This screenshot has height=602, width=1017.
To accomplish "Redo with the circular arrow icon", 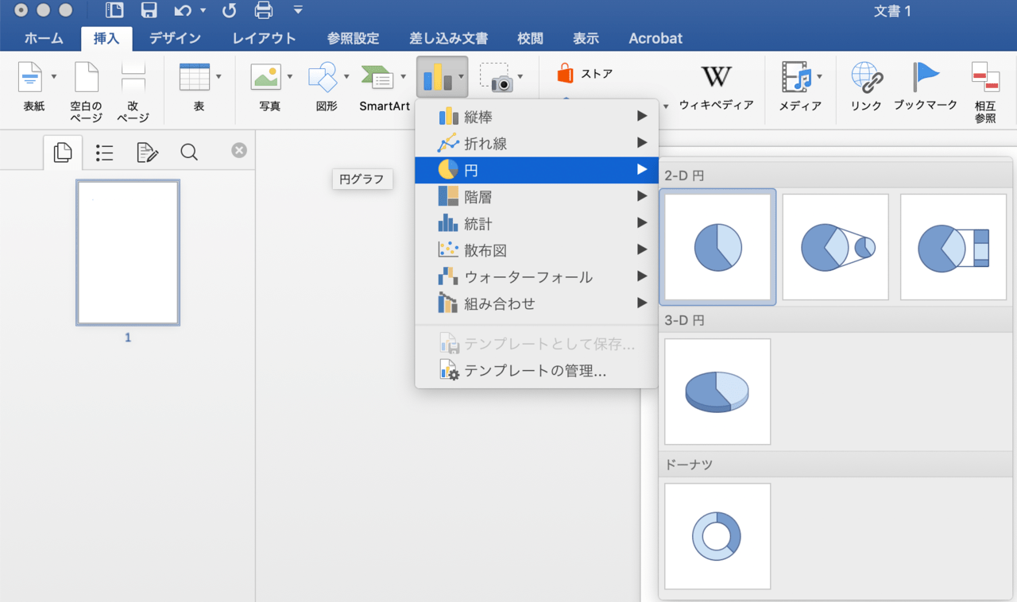I will click(230, 11).
